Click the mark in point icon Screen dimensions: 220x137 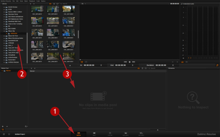(x=173, y=62)
